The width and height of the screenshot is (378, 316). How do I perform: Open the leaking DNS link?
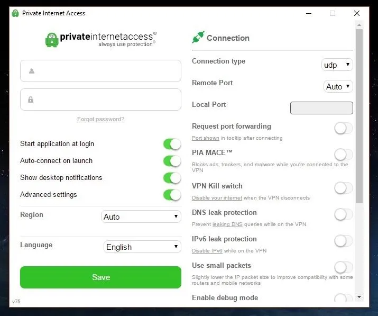(227, 224)
